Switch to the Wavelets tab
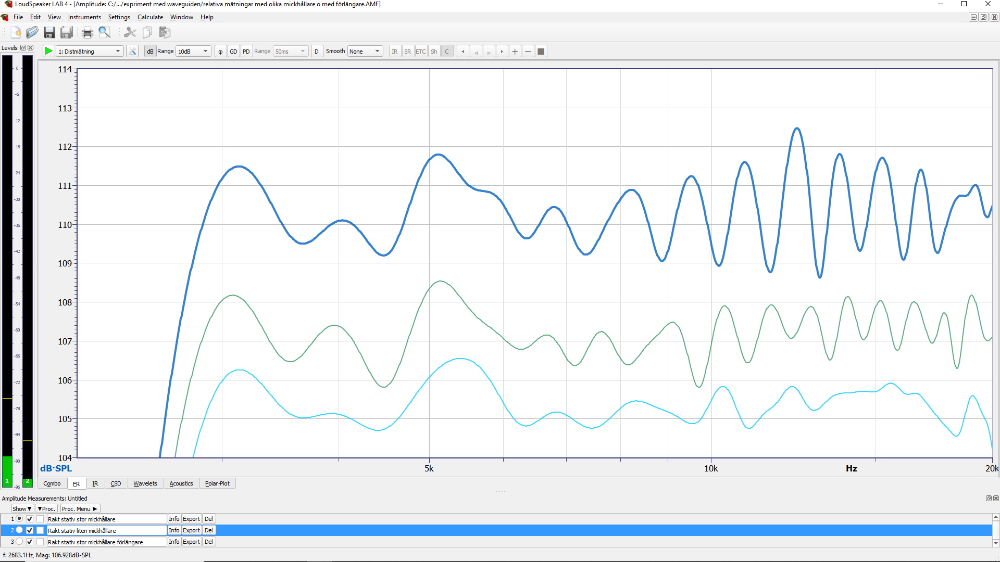This screenshot has height=562, width=1000. 145,483
